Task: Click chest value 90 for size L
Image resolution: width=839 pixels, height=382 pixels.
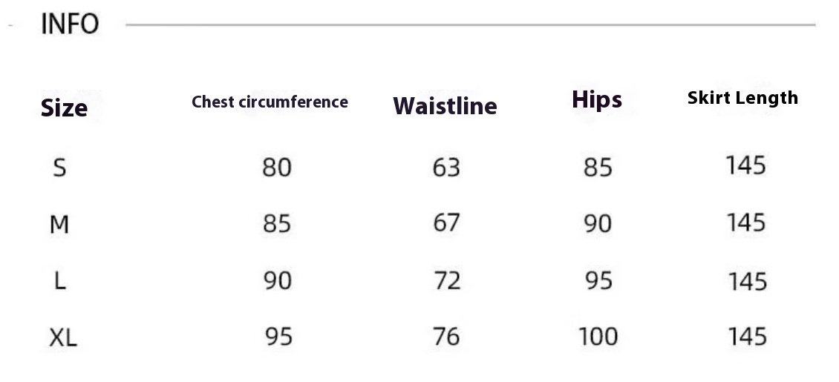Action: point(278,280)
